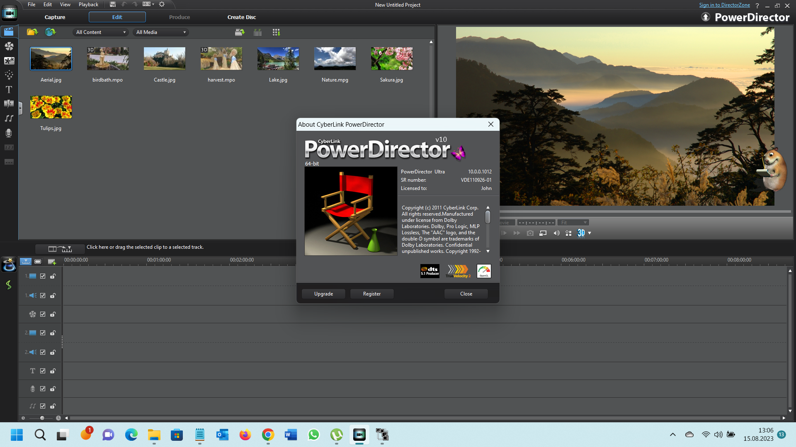Switch to the Create Disc tab
This screenshot has height=447, width=796.
pos(242,17)
